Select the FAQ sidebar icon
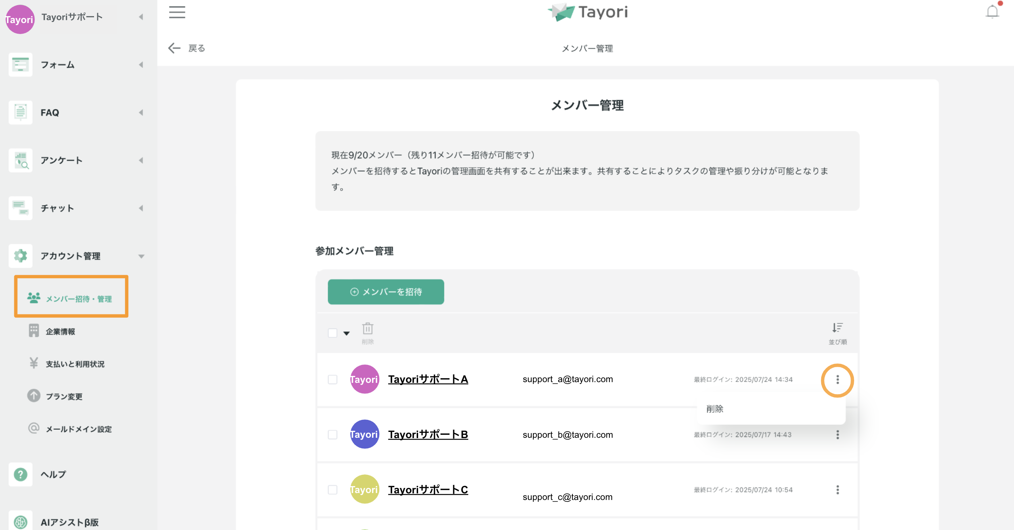1014x530 pixels. [x=20, y=112]
